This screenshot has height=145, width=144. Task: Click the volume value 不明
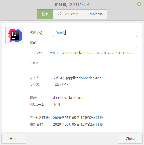(x=56, y=105)
